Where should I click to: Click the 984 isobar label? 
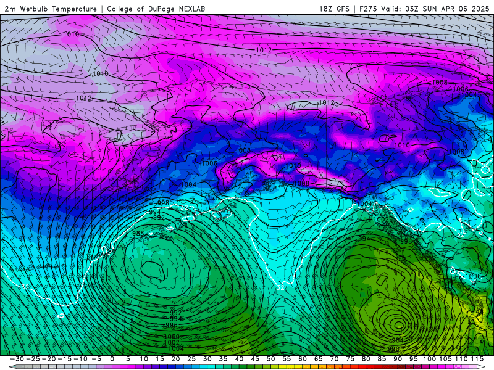pyautogui.click(x=398, y=340)
